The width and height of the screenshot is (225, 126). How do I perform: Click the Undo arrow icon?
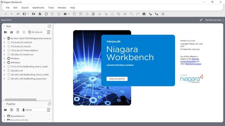131,14
